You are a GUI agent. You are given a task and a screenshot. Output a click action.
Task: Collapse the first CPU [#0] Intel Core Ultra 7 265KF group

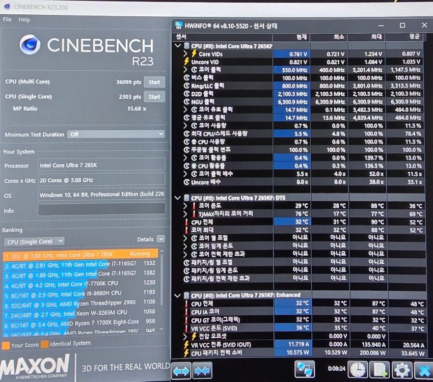click(178, 46)
